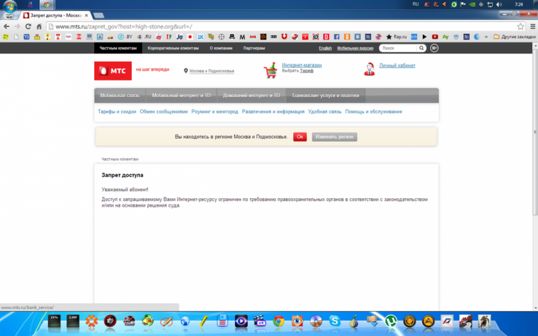Go to the browser home page icon
The image size is (538, 336).
(x=39, y=26)
